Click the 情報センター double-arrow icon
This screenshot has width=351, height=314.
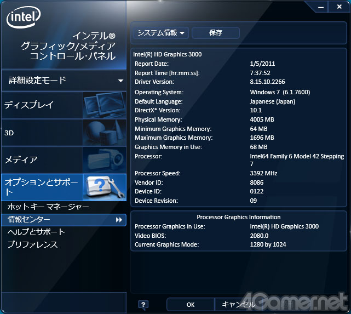coord(119,220)
